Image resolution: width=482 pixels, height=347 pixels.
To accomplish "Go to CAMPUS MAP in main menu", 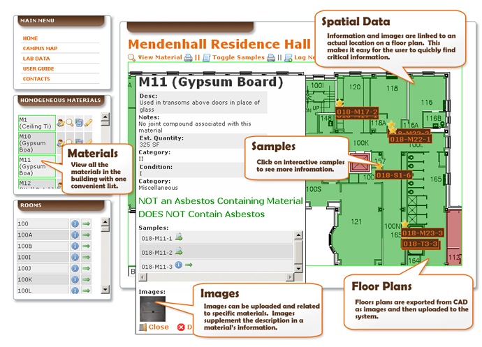I will (40, 49).
